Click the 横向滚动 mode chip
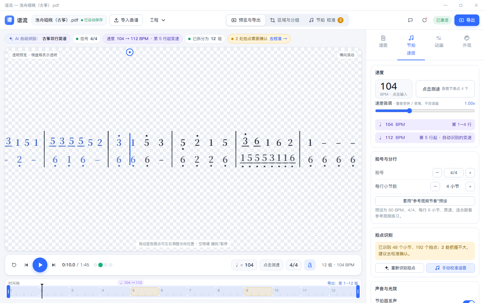The height and width of the screenshot is (303, 484). (x=347, y=55)
